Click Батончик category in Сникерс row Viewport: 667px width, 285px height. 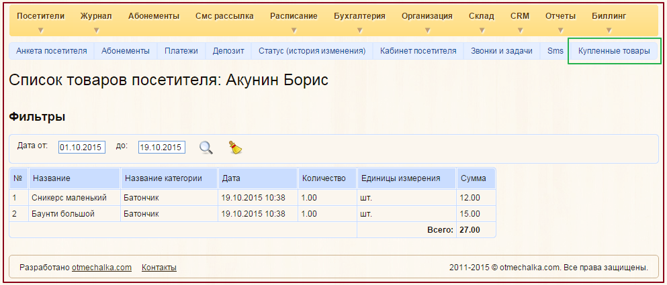(x=169, y=198)
